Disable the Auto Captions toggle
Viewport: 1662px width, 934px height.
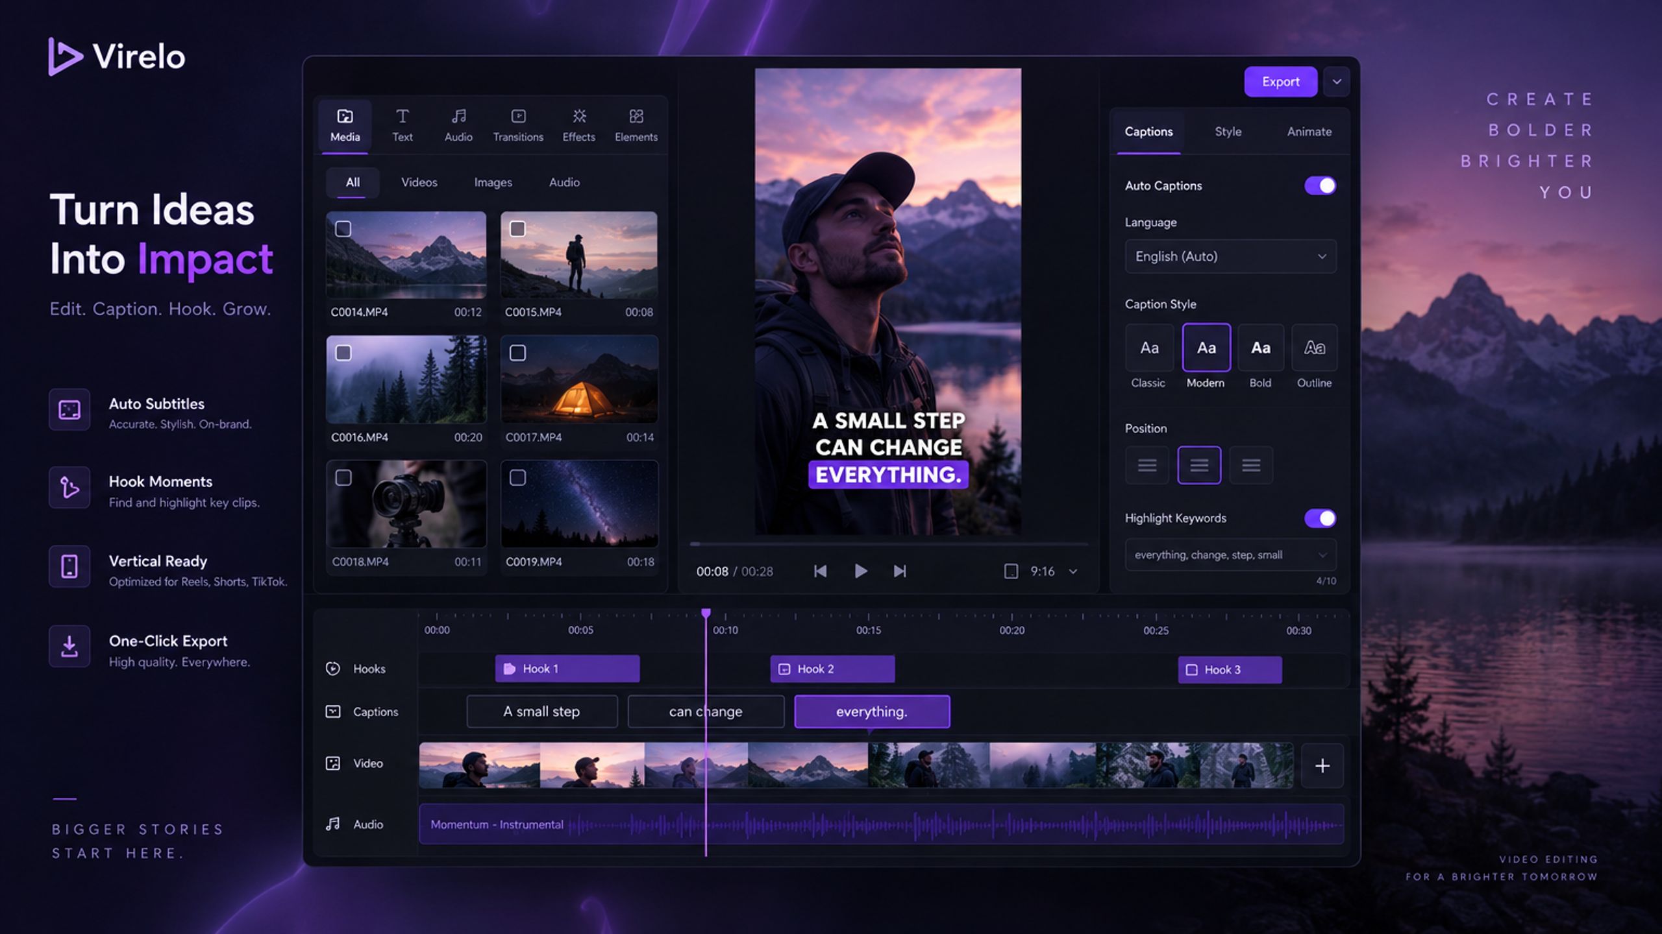(1320, 186)
